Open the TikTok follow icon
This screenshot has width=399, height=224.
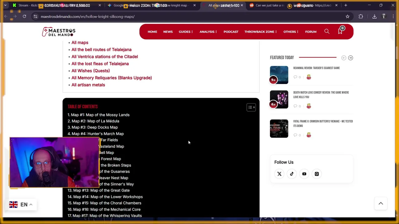292,174
